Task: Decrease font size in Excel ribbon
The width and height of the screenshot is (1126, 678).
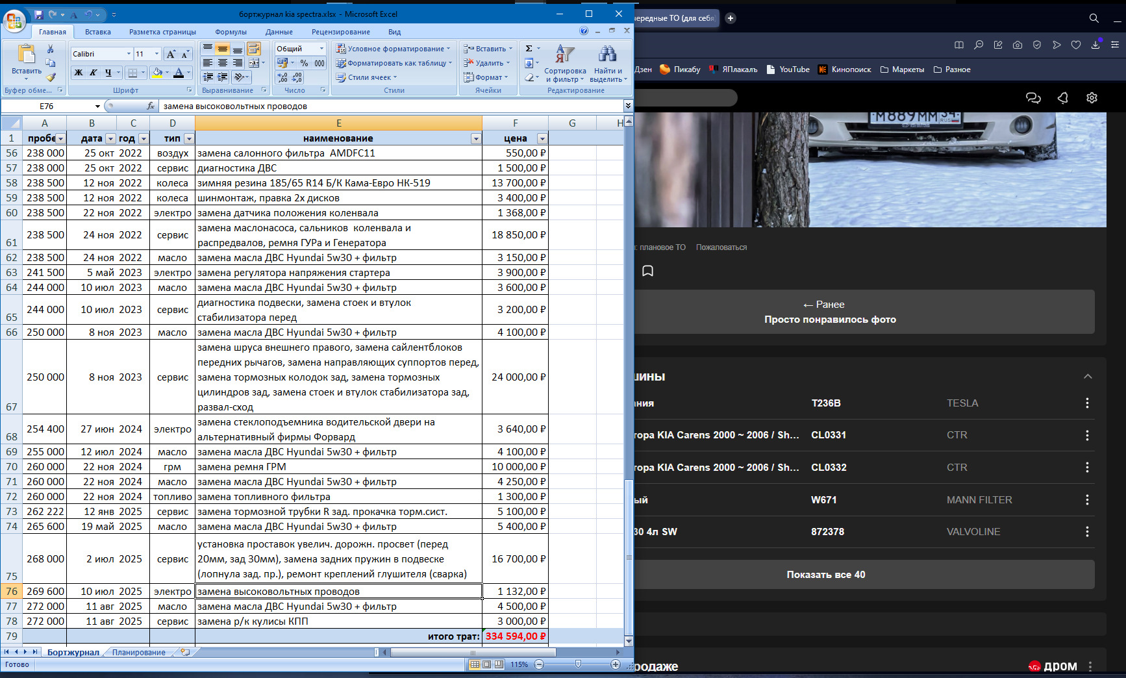Action: (185, 54)
